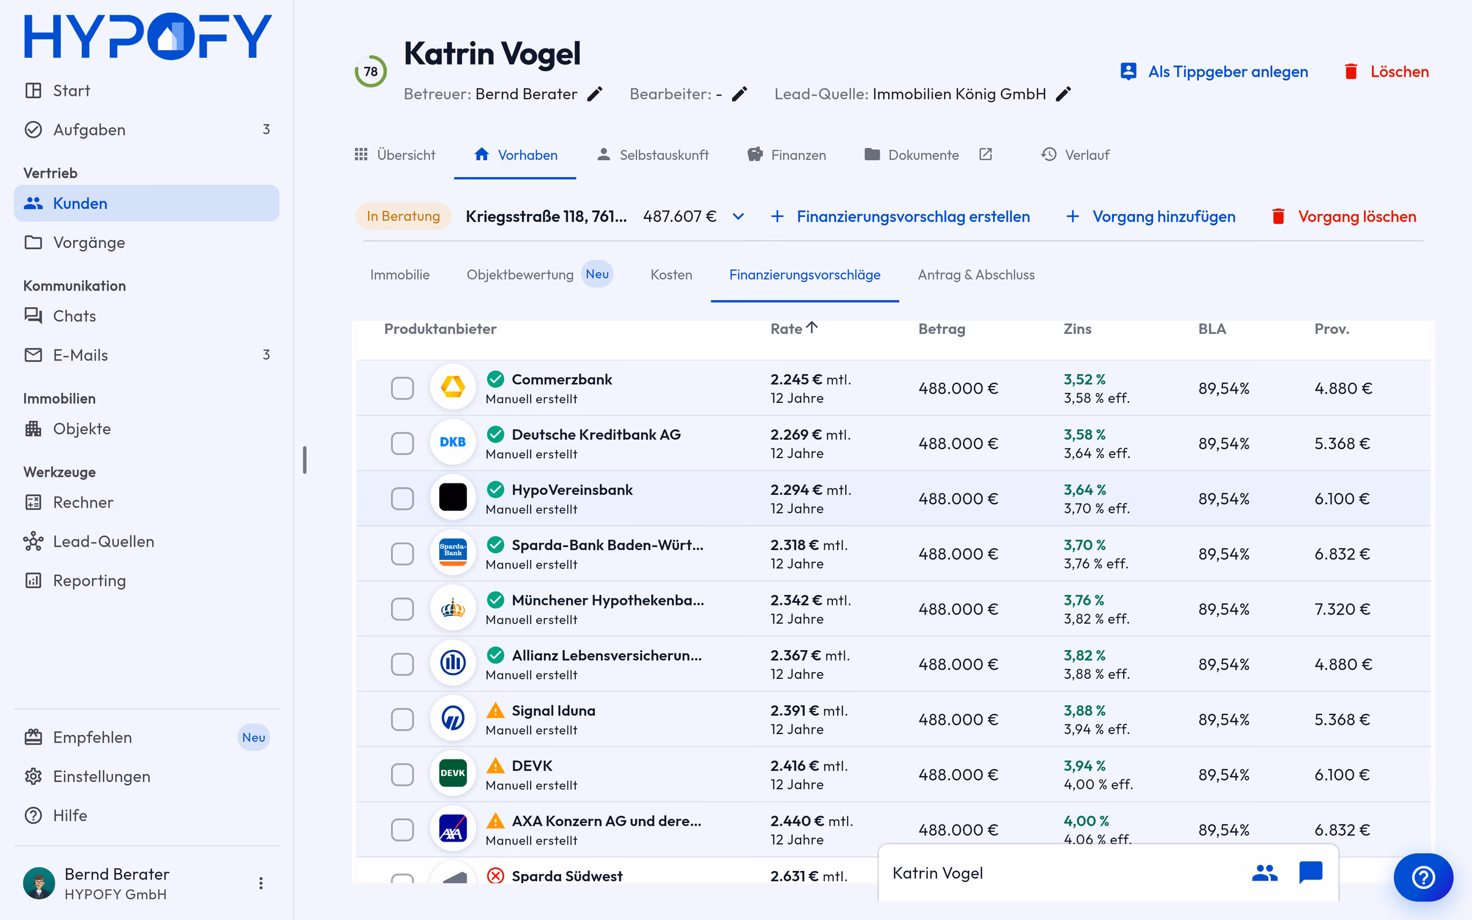Select the Commerzbank checkbox
This screenshot has width=1472, height=920.
coord(402,388)
